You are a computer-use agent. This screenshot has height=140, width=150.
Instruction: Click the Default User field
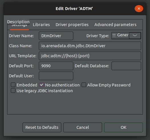[56, 76]
